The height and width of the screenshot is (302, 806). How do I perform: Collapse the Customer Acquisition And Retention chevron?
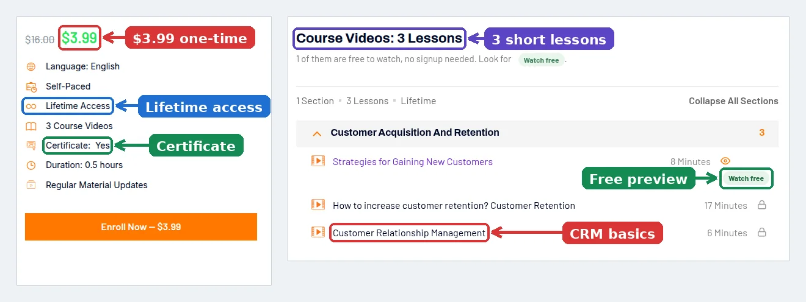[x=316, y=133]
